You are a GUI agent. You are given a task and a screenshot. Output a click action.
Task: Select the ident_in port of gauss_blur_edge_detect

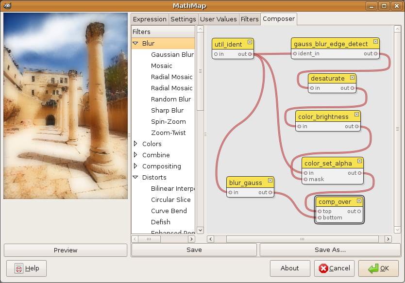pos(295,54)
